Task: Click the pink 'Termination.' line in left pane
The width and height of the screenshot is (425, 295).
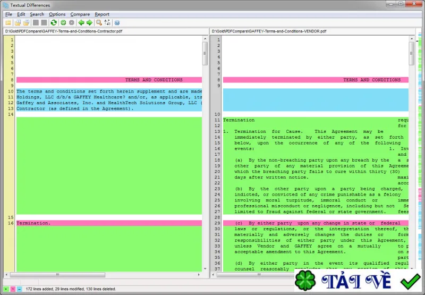Action: 109,223
